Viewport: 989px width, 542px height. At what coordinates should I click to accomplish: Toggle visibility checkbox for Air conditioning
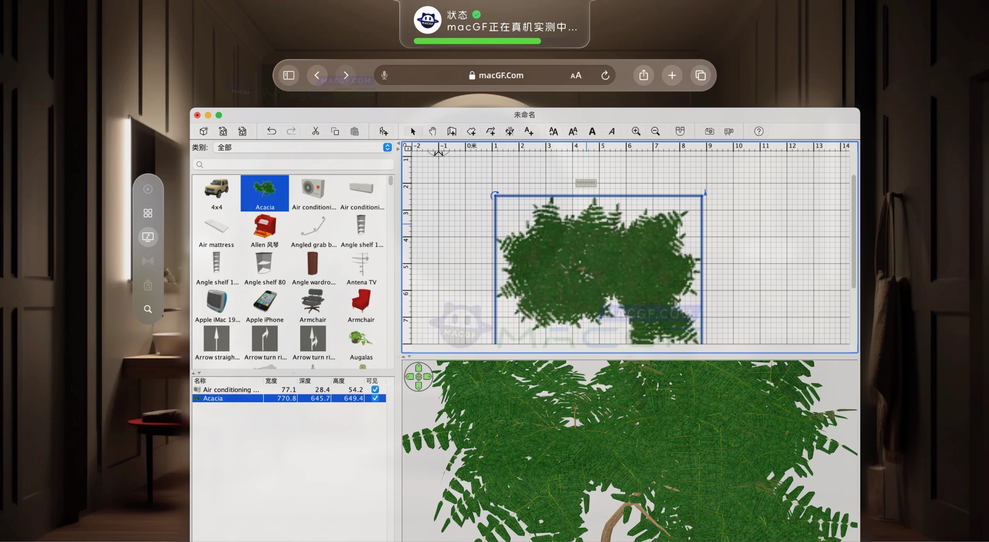pos(375,390)
